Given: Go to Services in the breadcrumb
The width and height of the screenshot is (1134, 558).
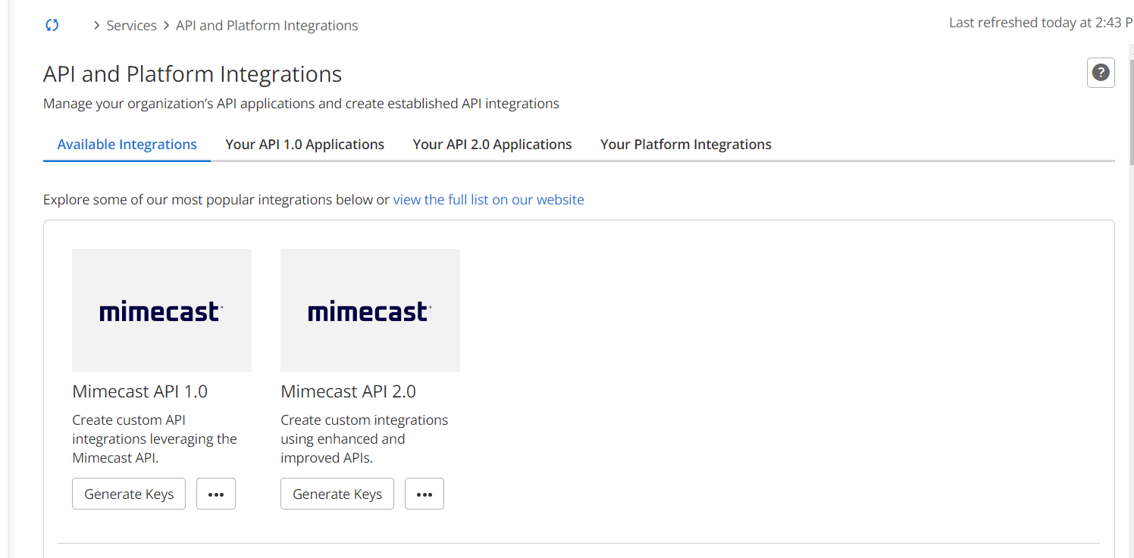Looking at the screenshot, I should pyautogui.click(x=131, y=26).
